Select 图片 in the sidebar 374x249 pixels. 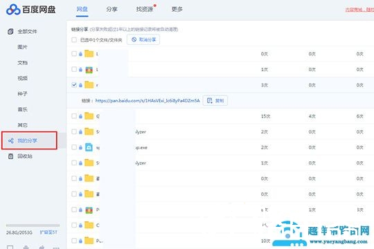22,47
